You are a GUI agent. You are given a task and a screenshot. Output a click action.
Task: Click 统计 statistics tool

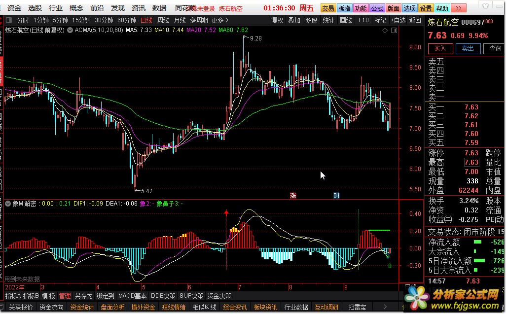328,20
